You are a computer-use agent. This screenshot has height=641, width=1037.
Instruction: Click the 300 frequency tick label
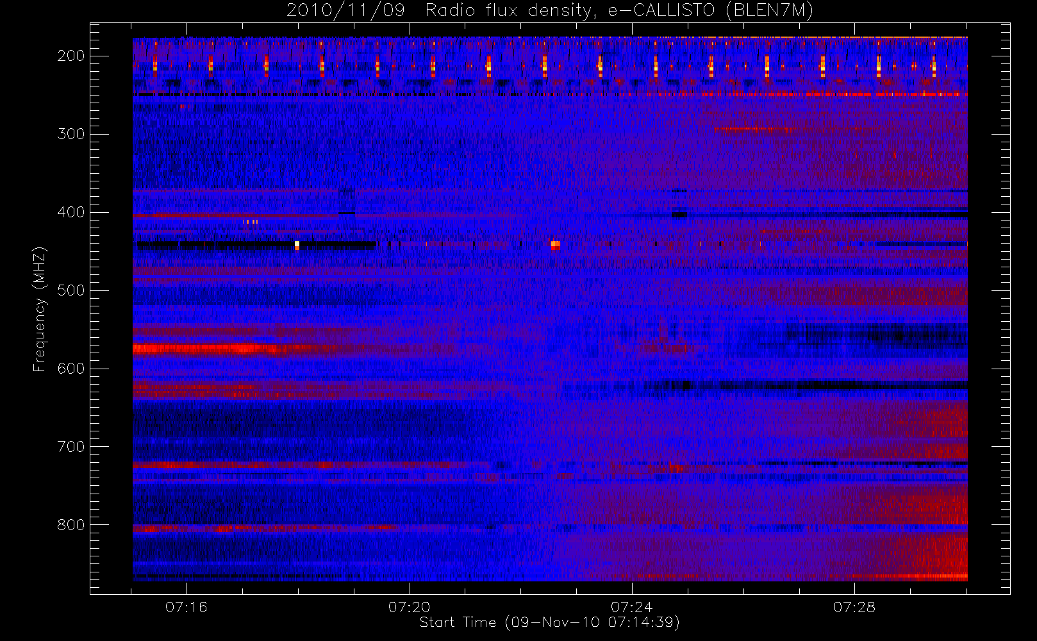point(71,134)
